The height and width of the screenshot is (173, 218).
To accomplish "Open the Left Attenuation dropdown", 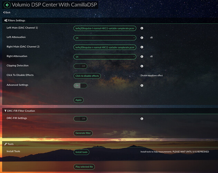I will point(105,38).
